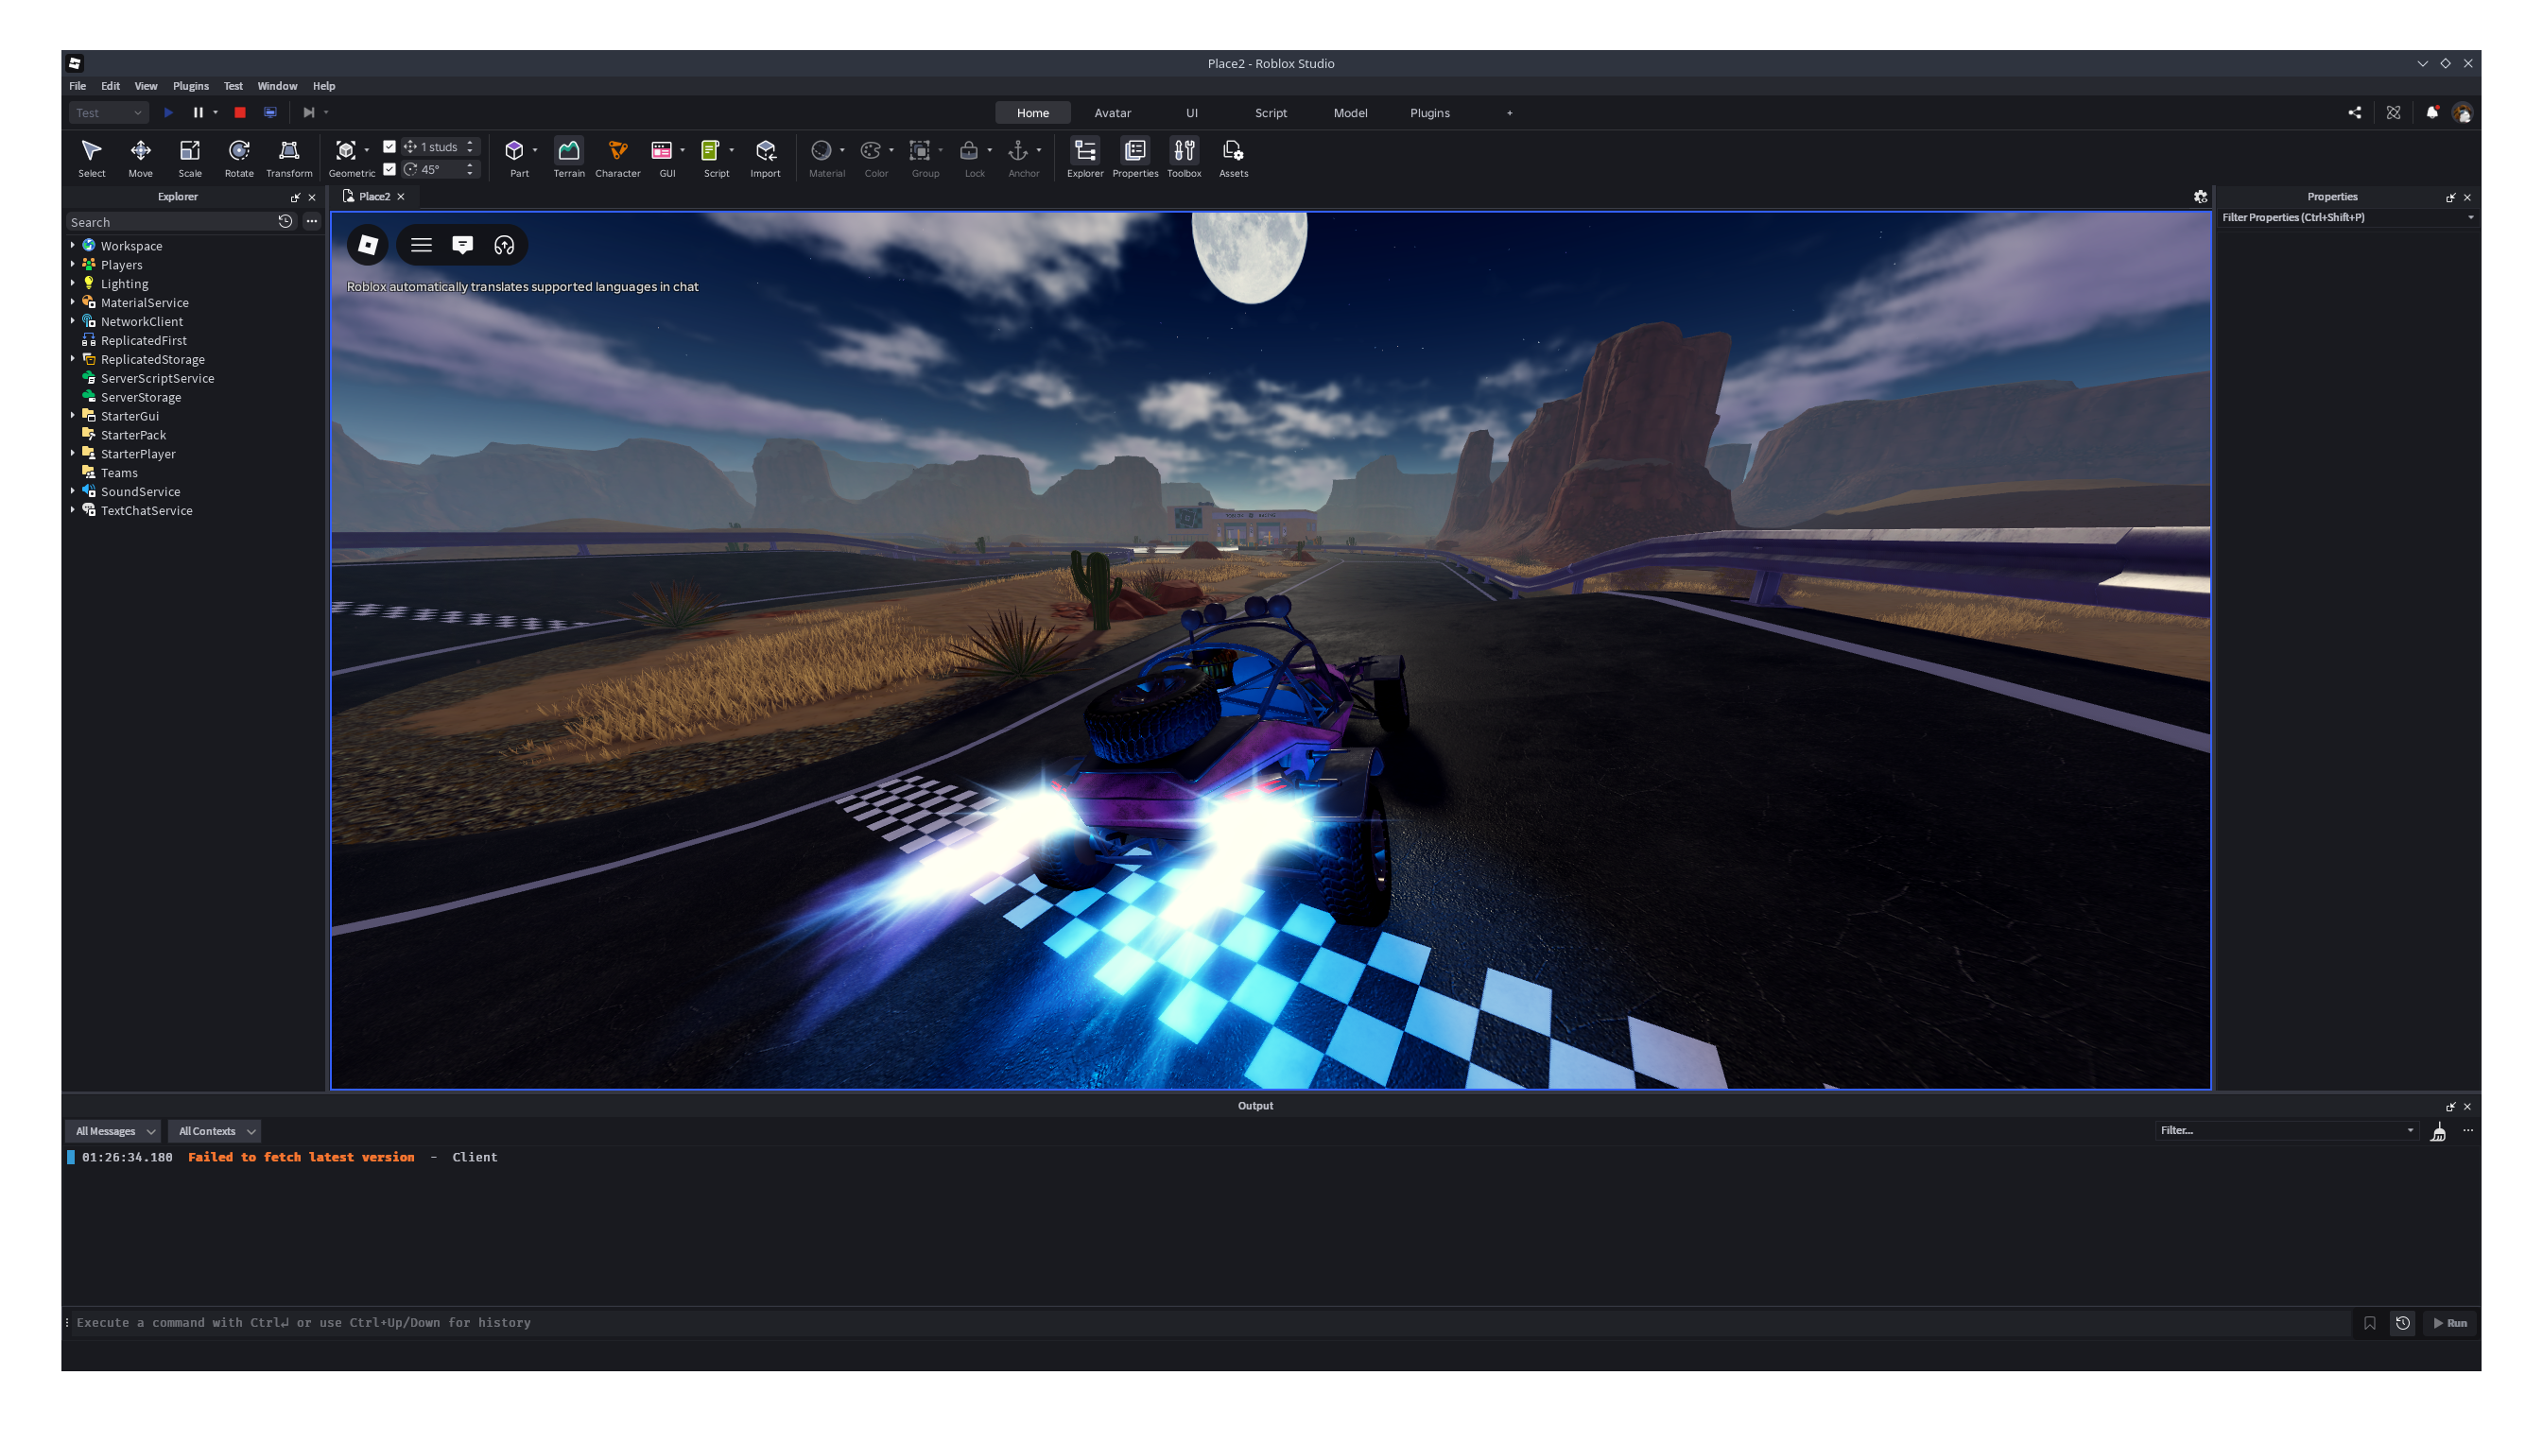Click the bookmark button in command bar
Image resolution: width=2543 pixels, height=1444 pixels.
click(x=2368, y=1322)
